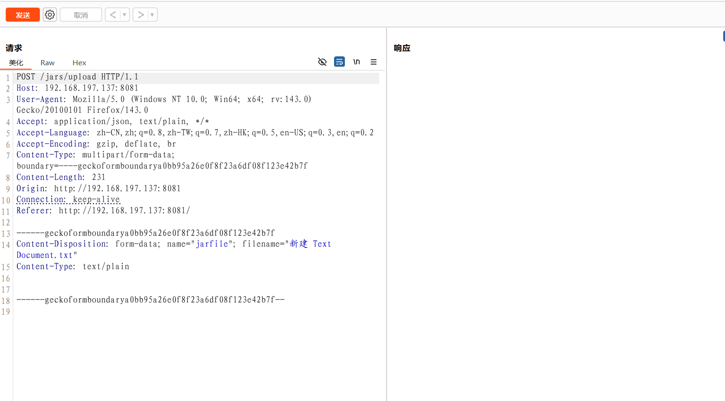Screen dimensions: 725x401
Task: Toggle the blue word wrap icon
Action: pyautogui.click(x=339, y=62)
